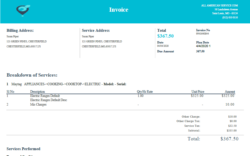Click unit price $325.00 in the first row
The width and height of the screenshot is (250, 156).
pos(197,96)
